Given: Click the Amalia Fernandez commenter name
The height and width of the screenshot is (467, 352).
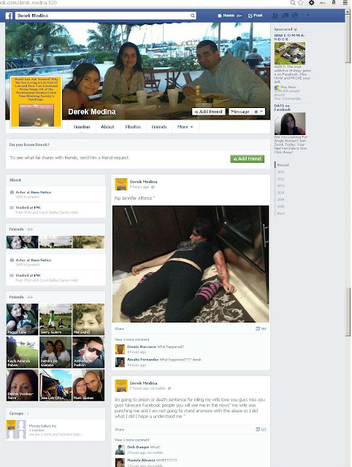Looking at the screenshot, I should 142,360.
